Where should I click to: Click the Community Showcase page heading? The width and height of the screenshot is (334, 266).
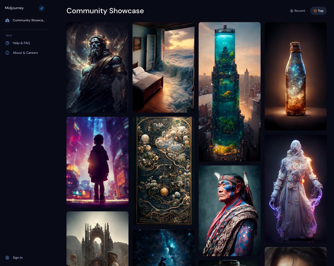pos(105,11)
